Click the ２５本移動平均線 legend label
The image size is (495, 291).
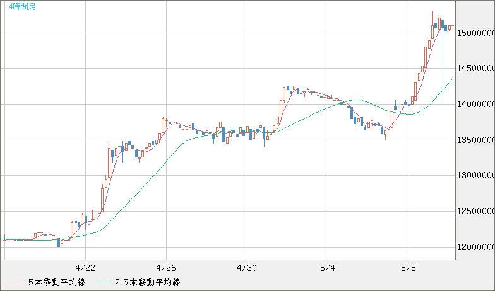pos(147,282)
